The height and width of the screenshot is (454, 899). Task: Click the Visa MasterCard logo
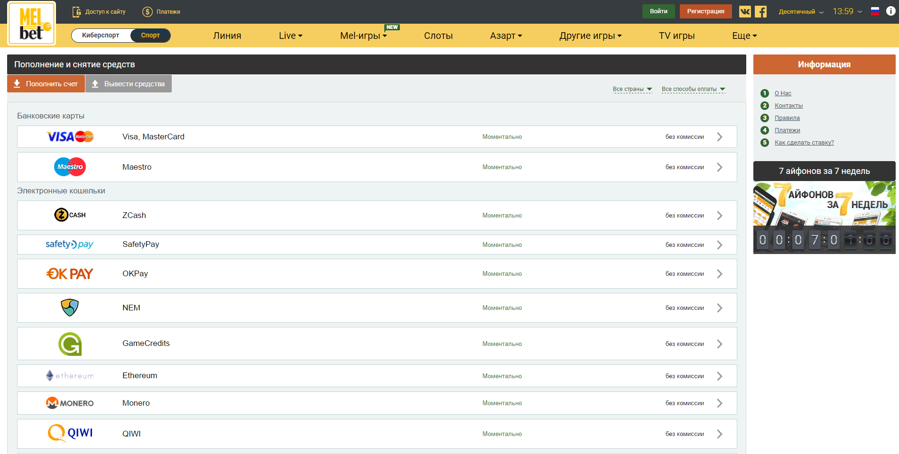tap(70, 136)
